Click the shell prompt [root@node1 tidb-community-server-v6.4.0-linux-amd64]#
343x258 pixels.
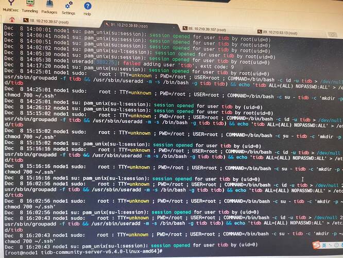click(x=83, y=252)
